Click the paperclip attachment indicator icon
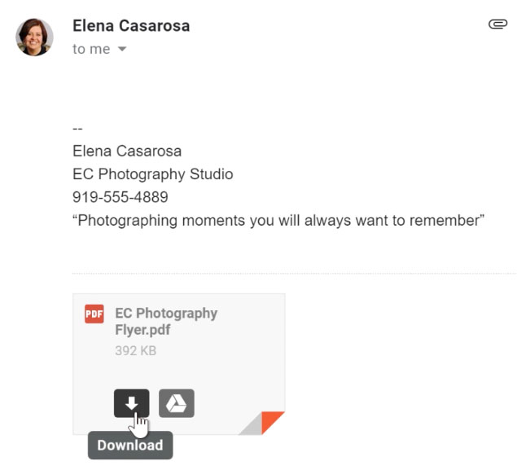The width and height of the screenshot is (517, 470). [x=497, y=24]
